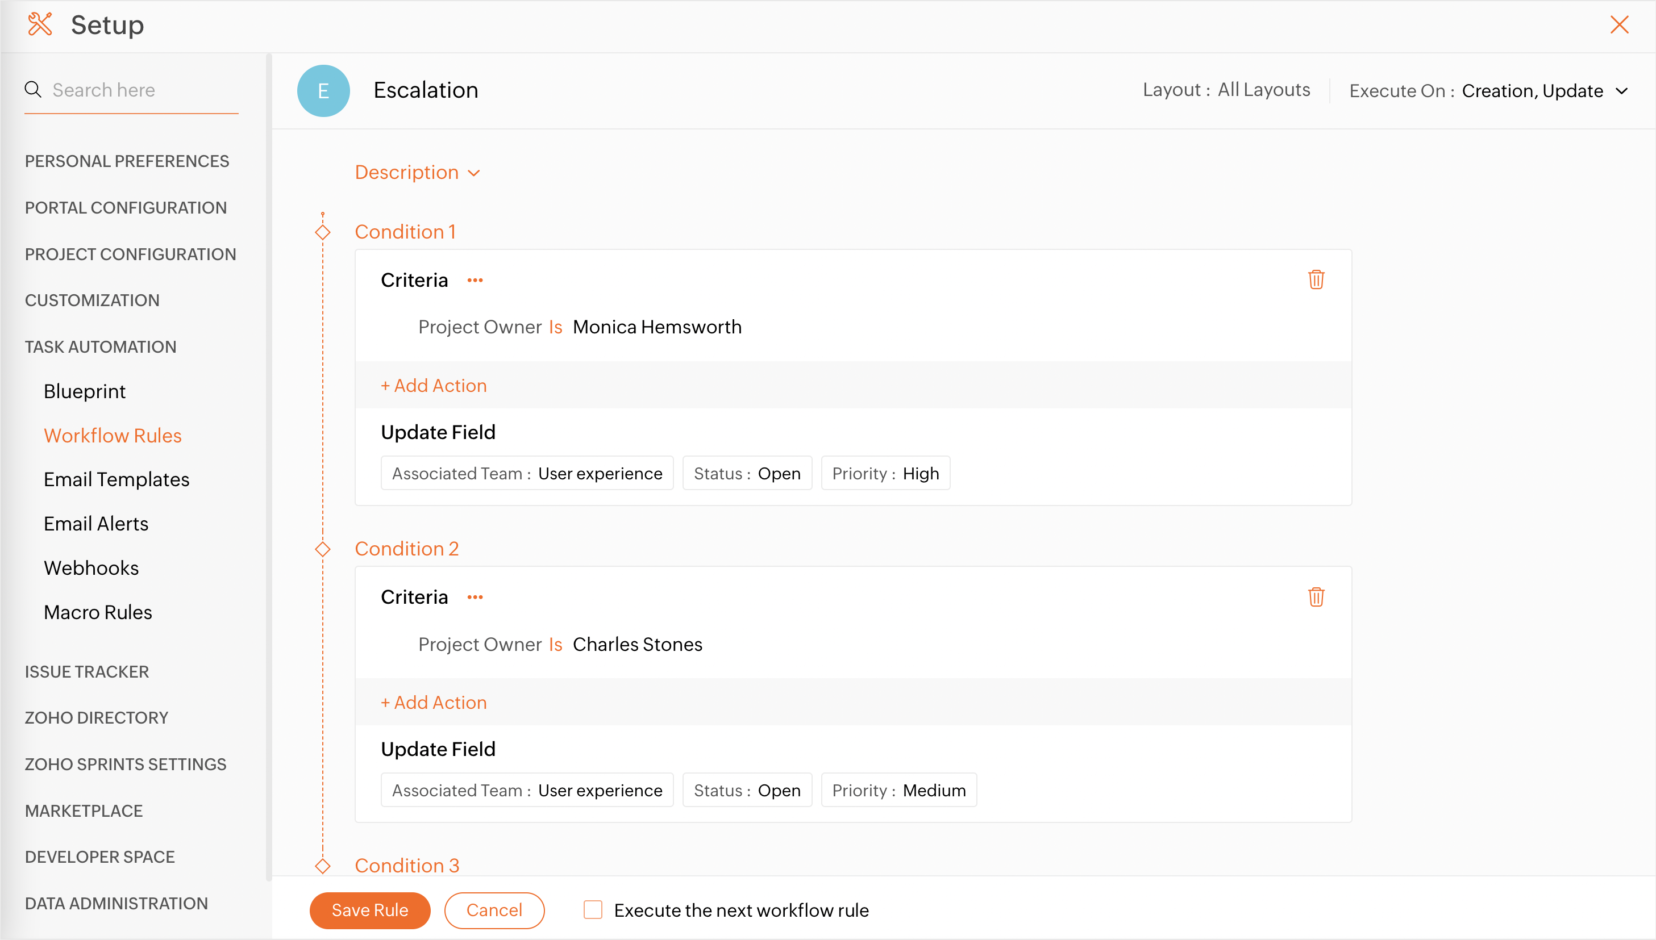The height and width of the screenshot is (940, 1656).
Task: Open Developer Space section
Action: (99, 857)
